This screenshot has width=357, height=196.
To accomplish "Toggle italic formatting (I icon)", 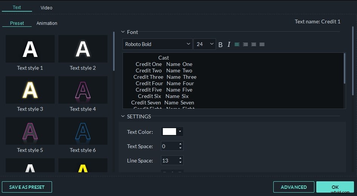I will pos(229,44).
